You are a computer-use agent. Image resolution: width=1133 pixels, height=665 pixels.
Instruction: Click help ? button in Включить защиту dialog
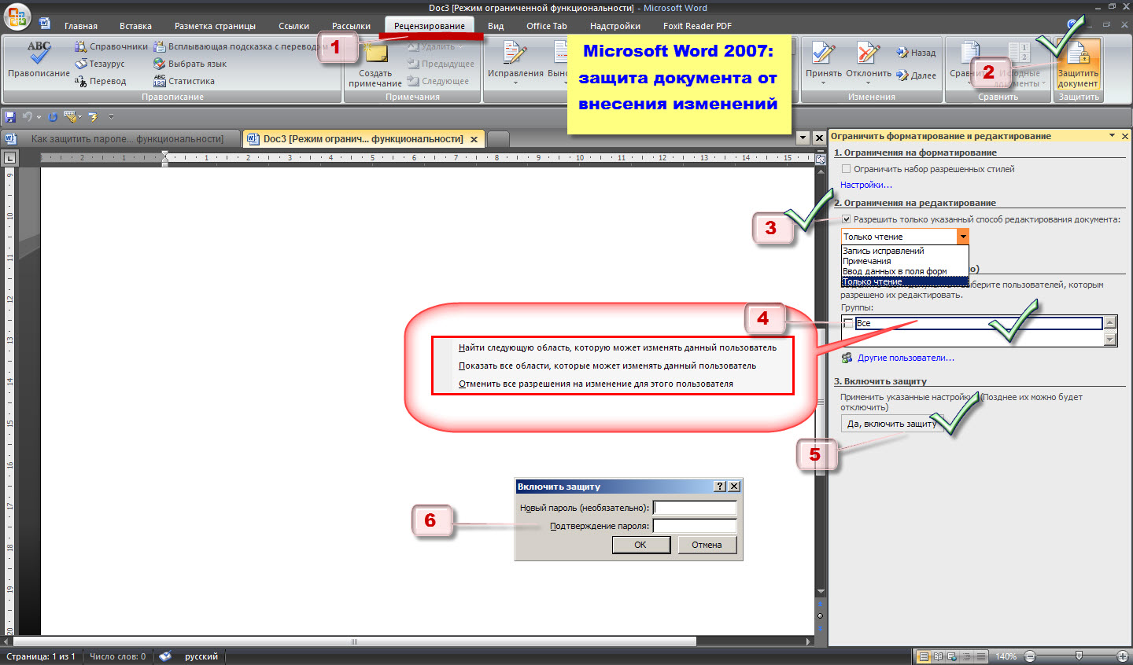coord(720,487)
